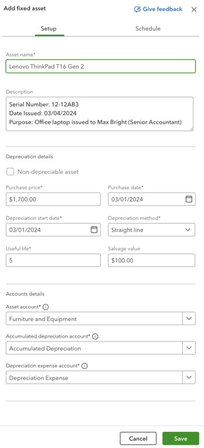The image size is (204, 448).
Task: Edit the Asset name field
Action: 101,66
